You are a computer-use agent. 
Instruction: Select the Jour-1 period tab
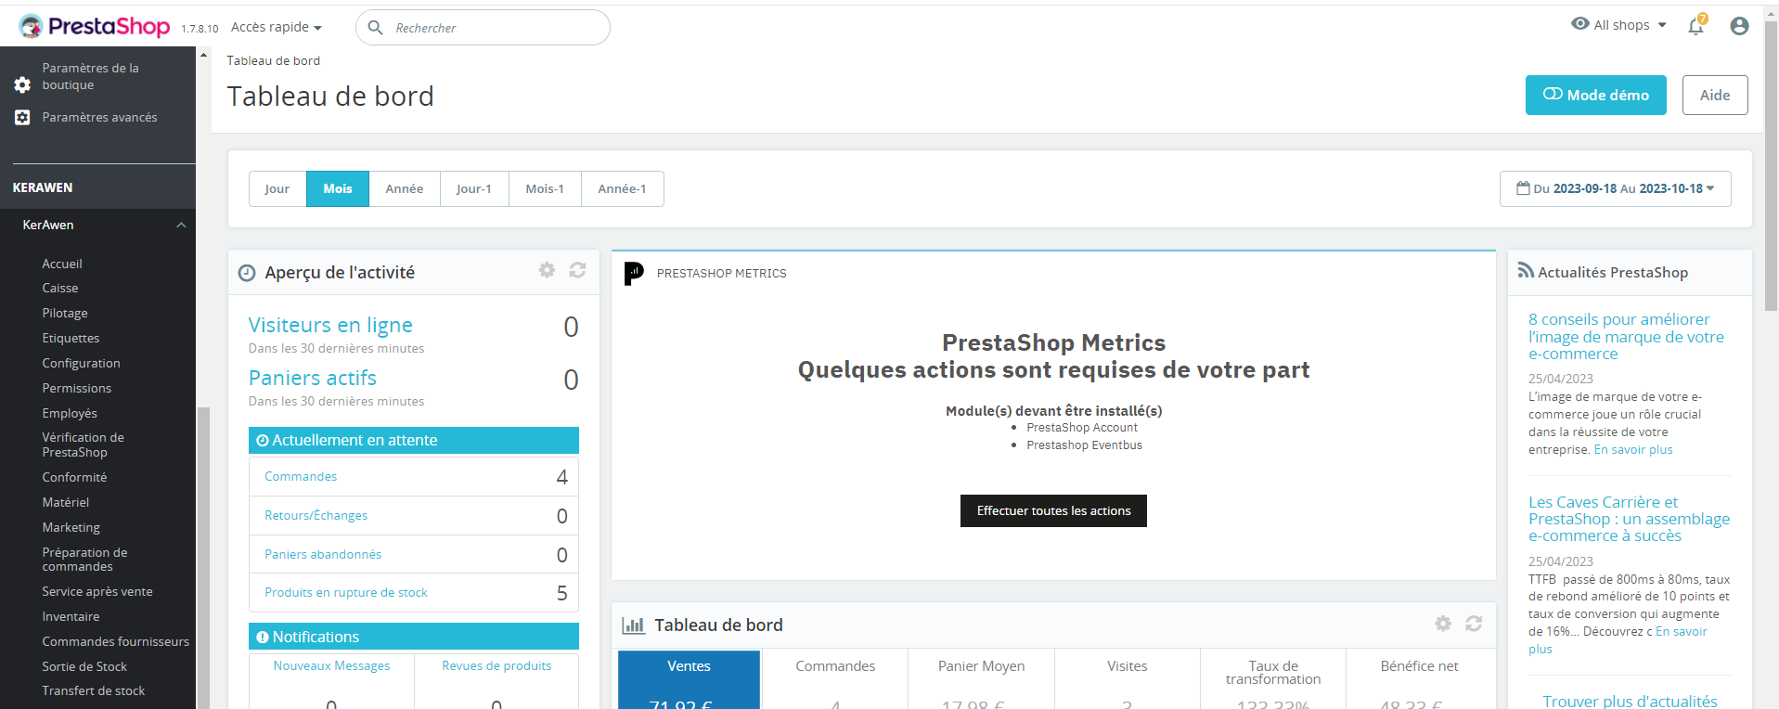[474, 188]
